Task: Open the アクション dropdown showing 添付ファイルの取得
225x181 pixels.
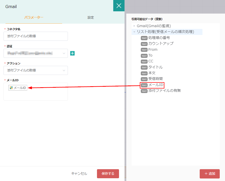Action: [x=36, y=70]
